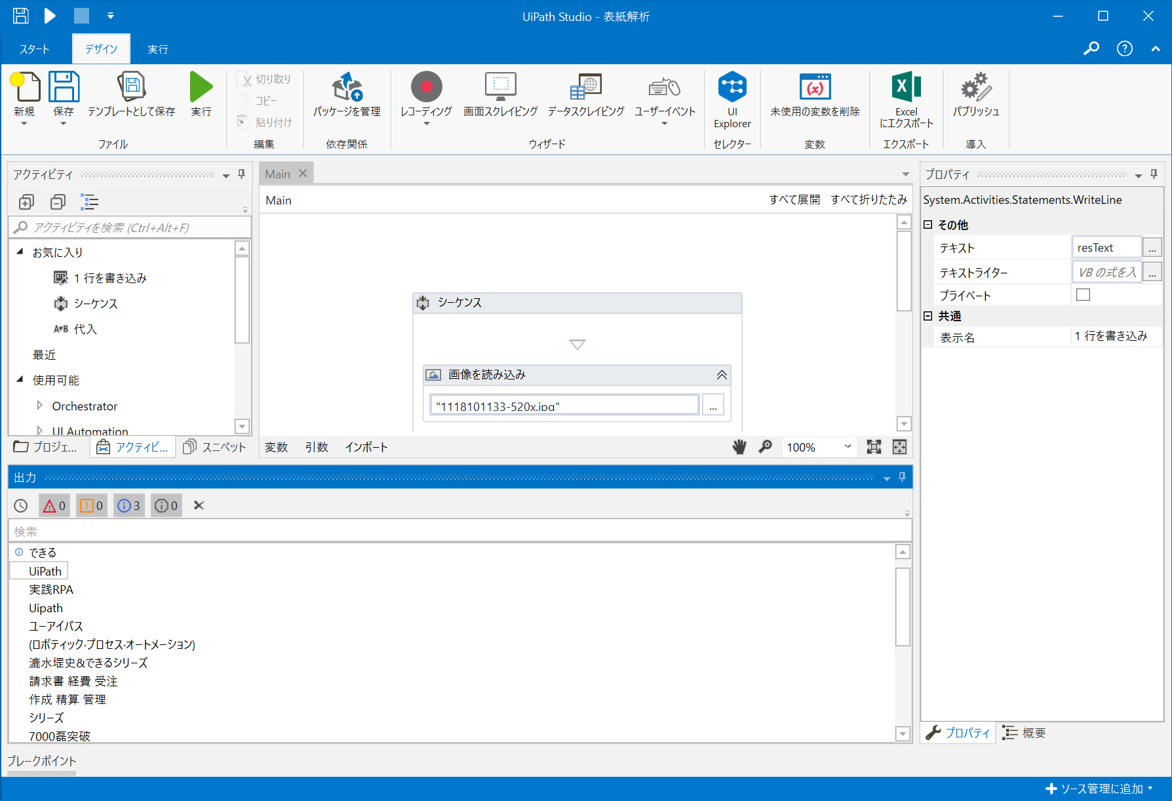Click designer zoom magnifier icon

pyautogui.click(x=765, y=447)
